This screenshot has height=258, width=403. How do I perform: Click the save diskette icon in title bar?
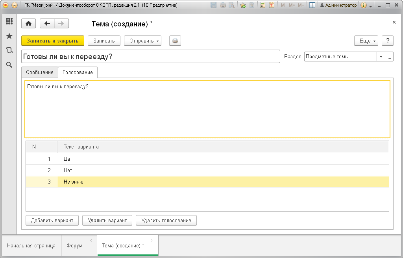click(x=213, y=5)
